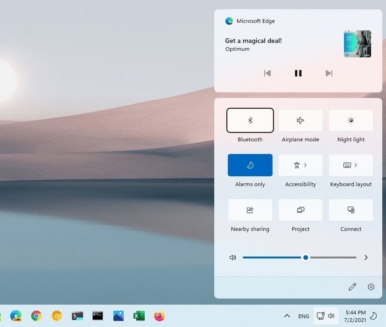Expand hidden icons in the system tray
This screenshot has height=327, width=386.
[x=287, y=316]
